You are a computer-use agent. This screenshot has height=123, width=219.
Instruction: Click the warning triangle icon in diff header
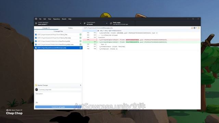tap(192, 28)
